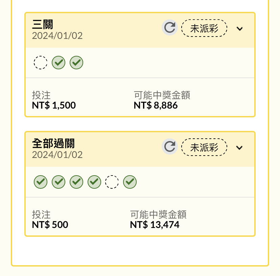
Task: Click refresh icon on 全部過關 bet card
Action: click(x=170, y=146)
